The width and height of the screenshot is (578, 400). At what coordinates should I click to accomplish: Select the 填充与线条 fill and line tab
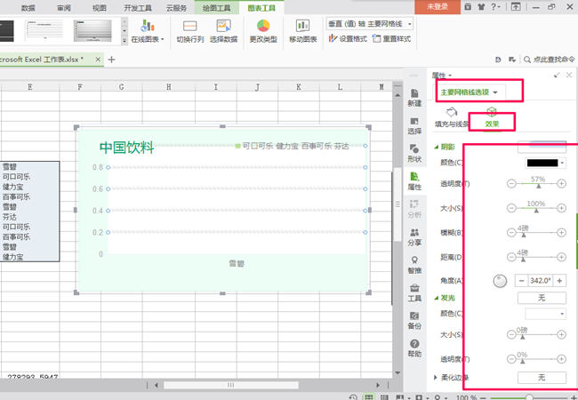(451, 117)
